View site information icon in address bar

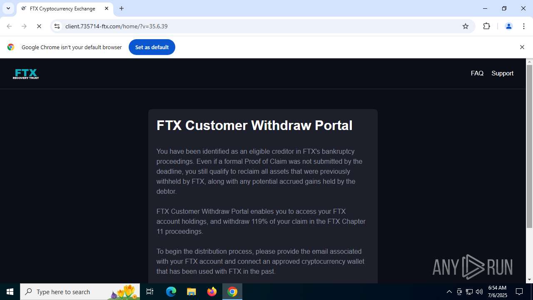[57, 26]
